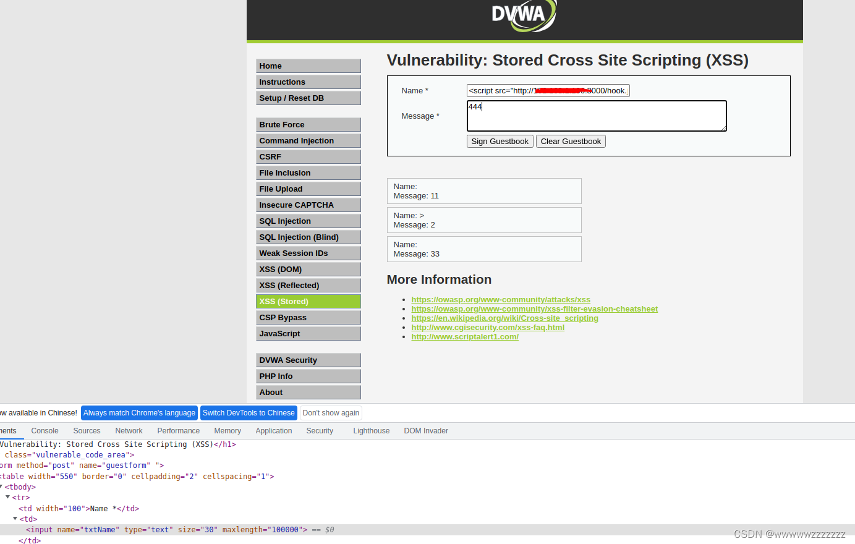Open the SQL Injection page

(308, 221)
